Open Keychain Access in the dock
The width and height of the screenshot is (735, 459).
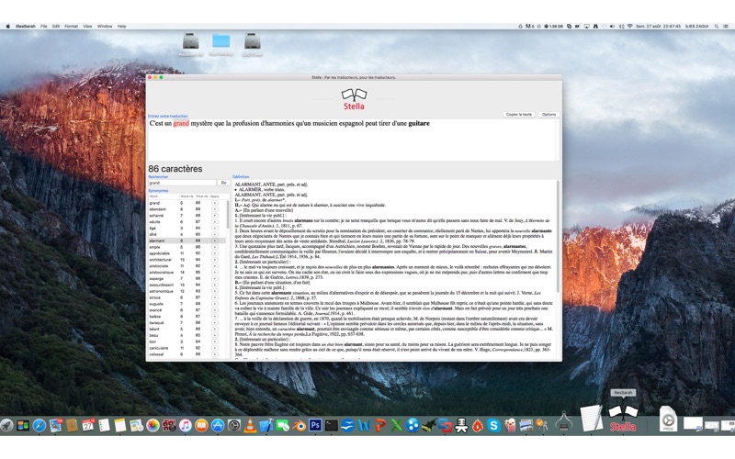(542, 425)
